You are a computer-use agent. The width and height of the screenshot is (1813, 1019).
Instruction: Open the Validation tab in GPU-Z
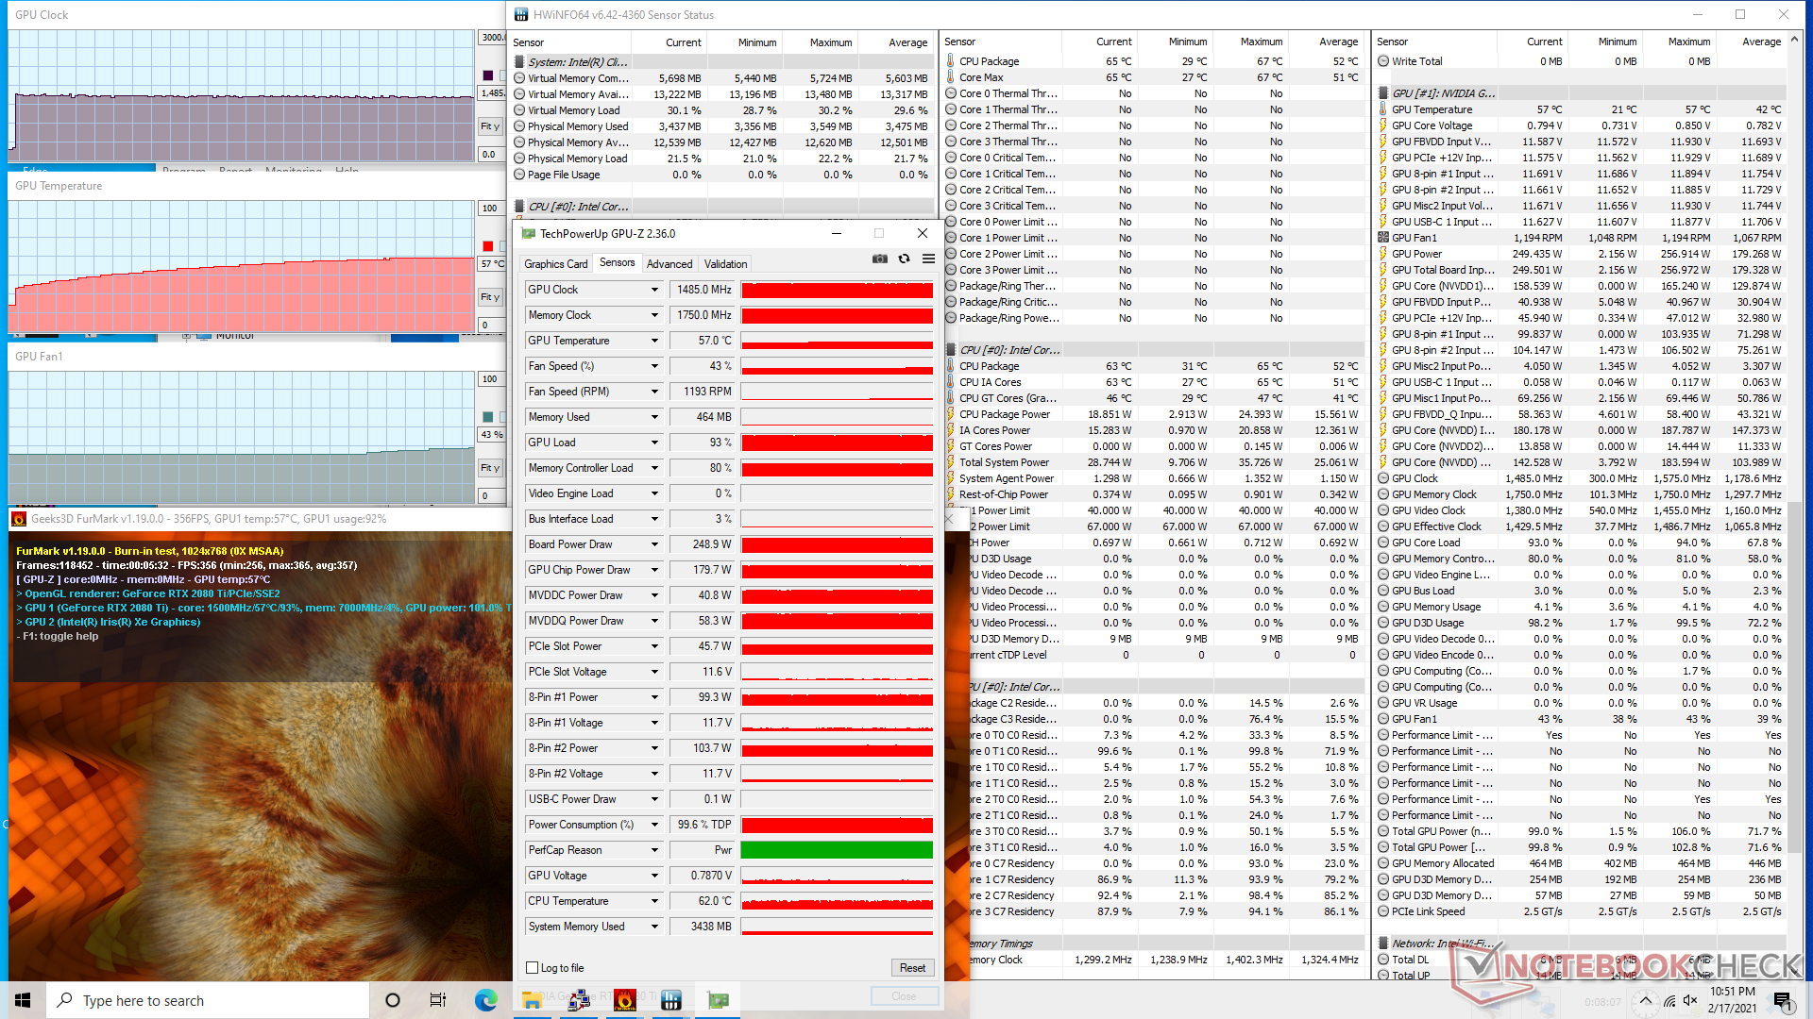[x=726, y=264]
